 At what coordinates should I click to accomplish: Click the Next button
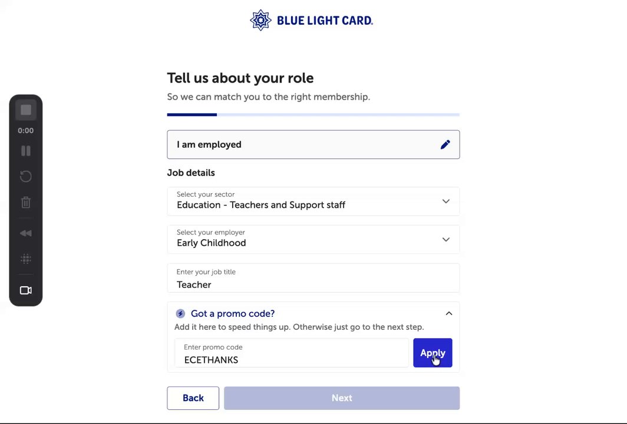click(x=342, y=398)
